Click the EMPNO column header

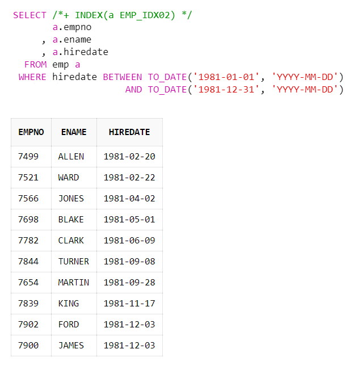click(31, 132)
